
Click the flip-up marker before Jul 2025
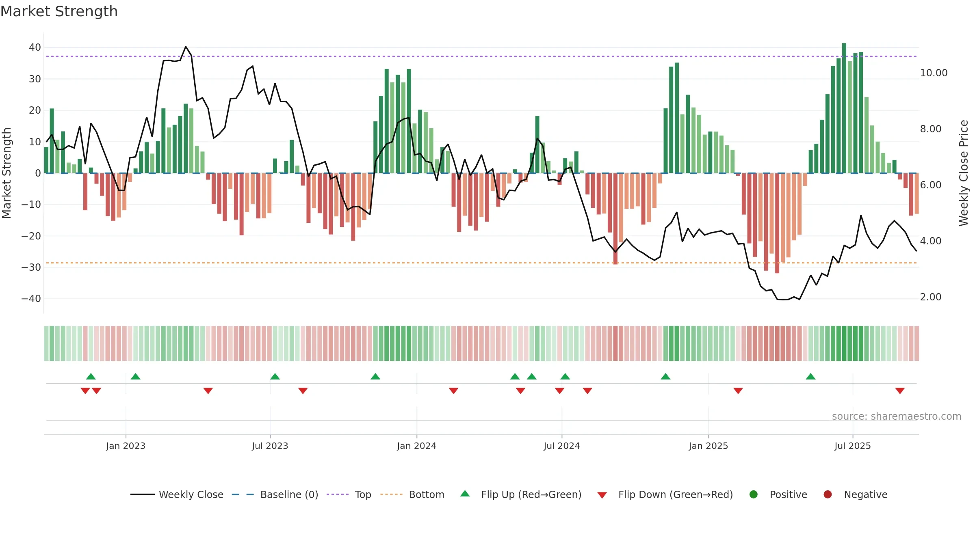click(810, 376)
